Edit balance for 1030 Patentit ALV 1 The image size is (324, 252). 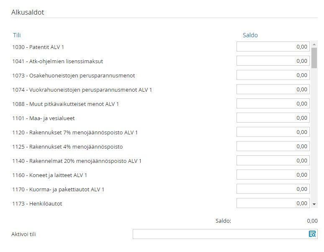[x=273, y=47]
